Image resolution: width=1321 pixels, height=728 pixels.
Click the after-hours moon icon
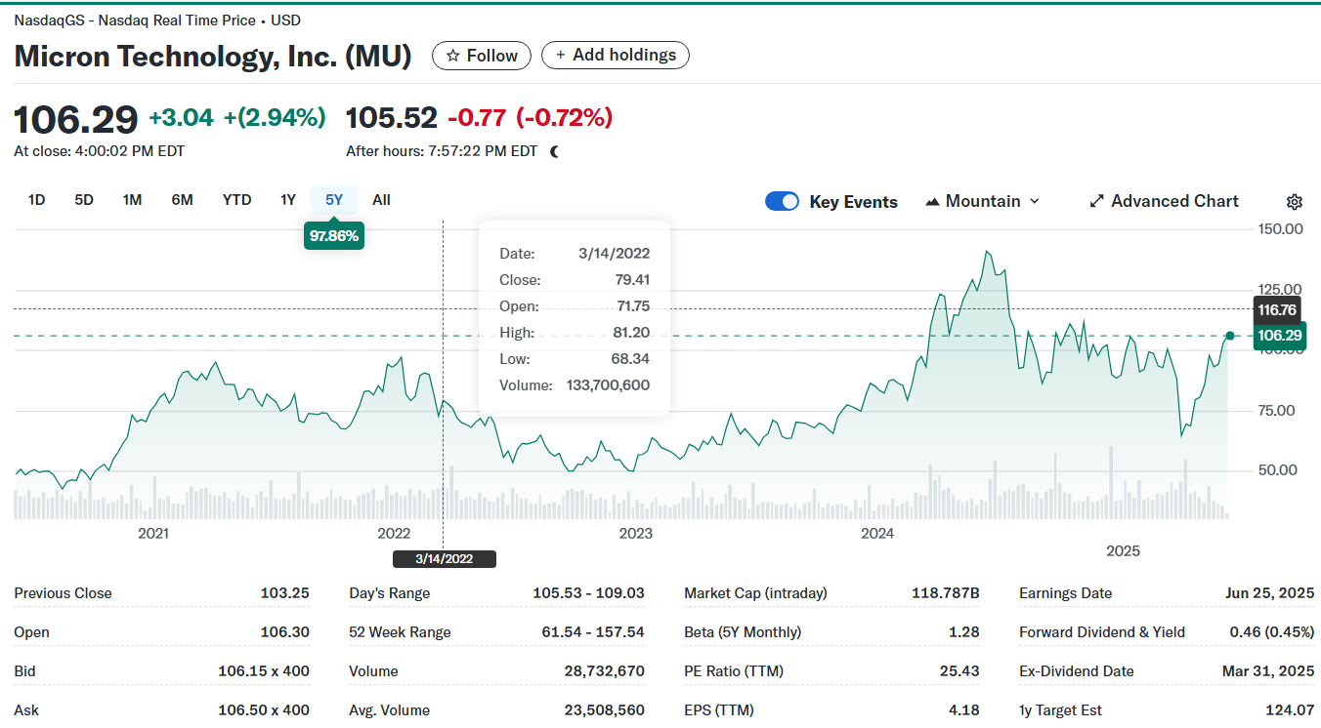coord(555,151)
